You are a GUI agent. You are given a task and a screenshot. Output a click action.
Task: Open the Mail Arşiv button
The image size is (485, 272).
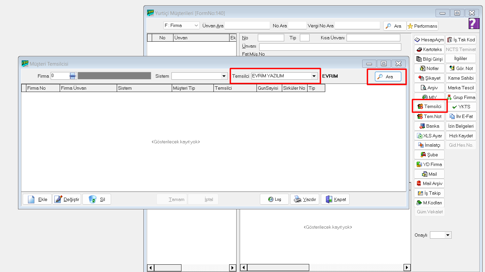pyautogui.click(x=429, y=183)
